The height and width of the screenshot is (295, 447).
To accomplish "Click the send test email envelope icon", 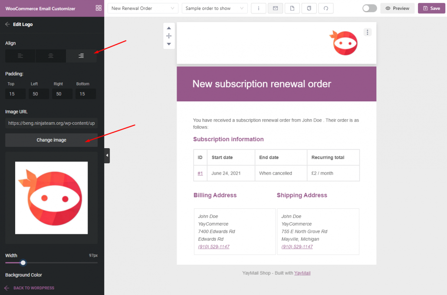I will 276,8.
